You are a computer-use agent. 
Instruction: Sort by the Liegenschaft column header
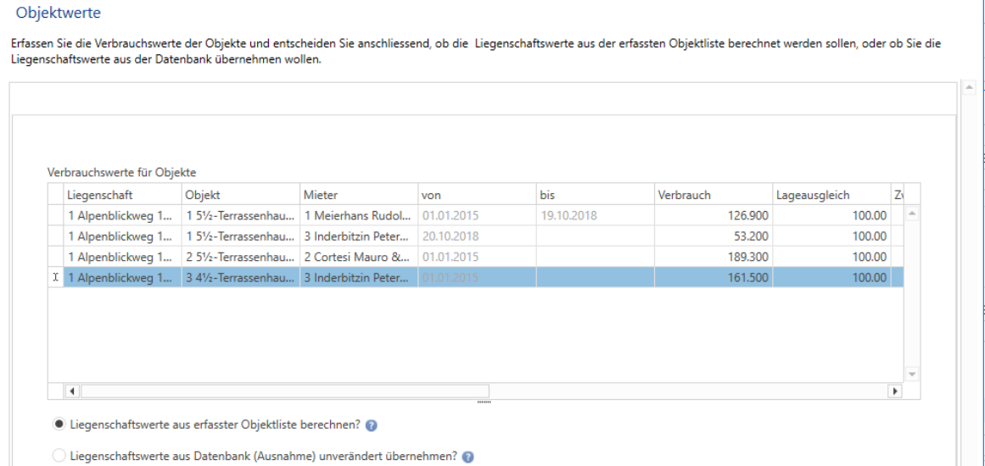tap(122, 194)
